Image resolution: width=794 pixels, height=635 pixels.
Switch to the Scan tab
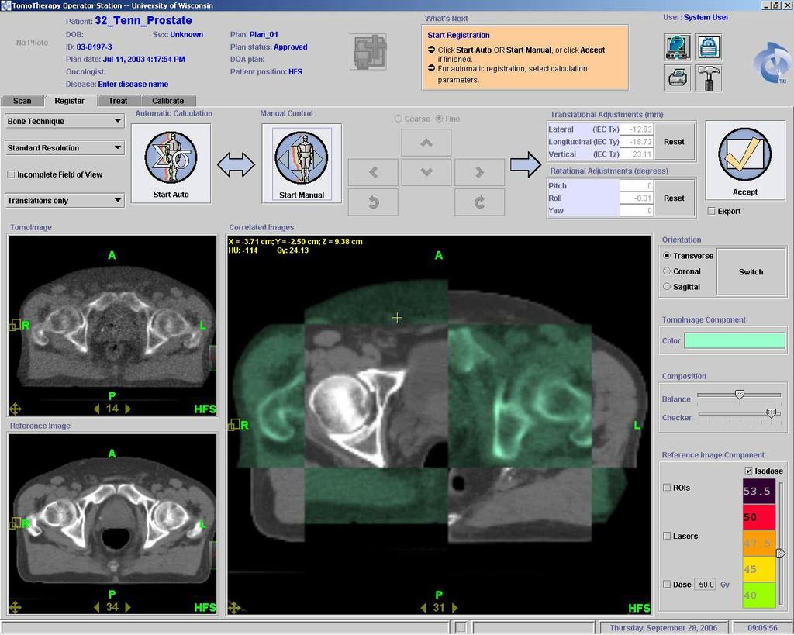pyautogui.click(x=22, y=101)
